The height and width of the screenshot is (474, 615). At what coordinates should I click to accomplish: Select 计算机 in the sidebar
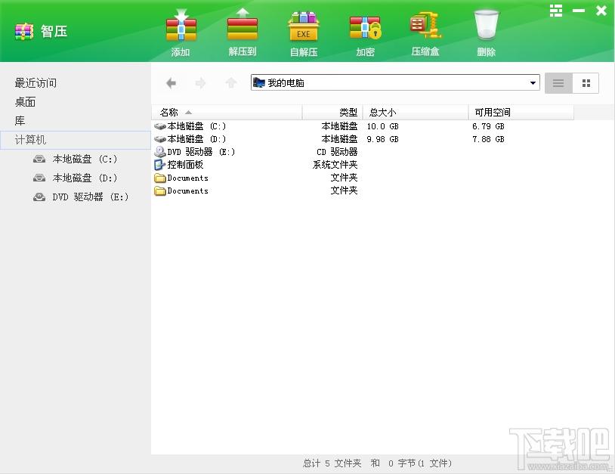pos(76,140)
